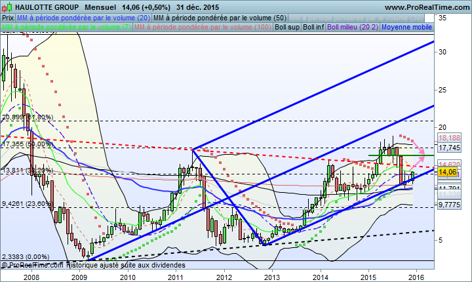Viewport: 472px width, 282px height.
Task: Click the 31 déc. 2015 date text
Action: pos(198,7)
